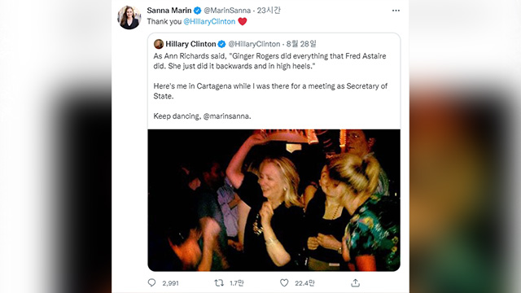Click Hillary Clinton's blue verified badge

[x=221, y=44]
